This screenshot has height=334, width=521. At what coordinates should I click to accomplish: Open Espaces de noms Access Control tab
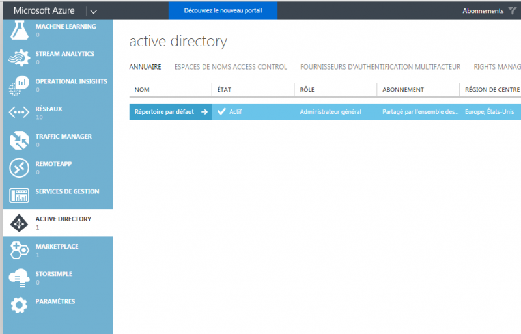point(231,67)
